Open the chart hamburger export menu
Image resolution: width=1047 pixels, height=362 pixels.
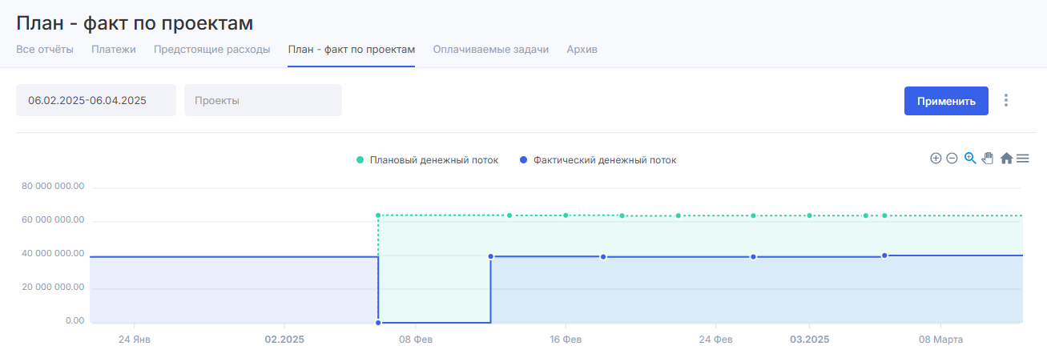click(x=1023, y=159)
